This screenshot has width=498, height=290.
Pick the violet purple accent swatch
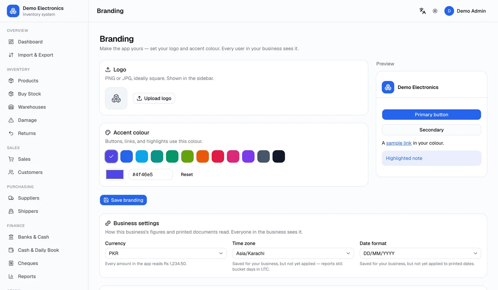[248, 156]
